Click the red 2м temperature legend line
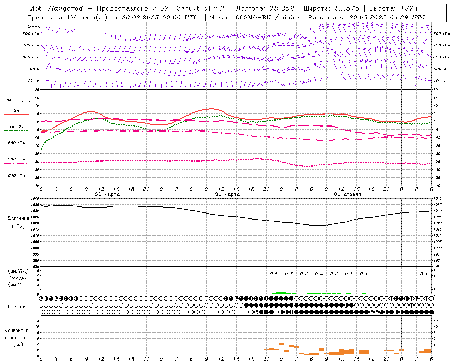 point(16,114)
